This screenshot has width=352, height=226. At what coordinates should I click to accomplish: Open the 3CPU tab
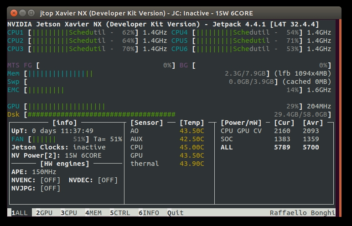tap(69, 213)
